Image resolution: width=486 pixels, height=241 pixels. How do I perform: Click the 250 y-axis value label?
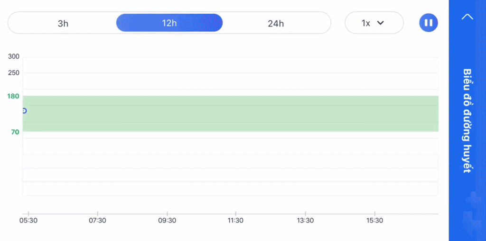14,73
